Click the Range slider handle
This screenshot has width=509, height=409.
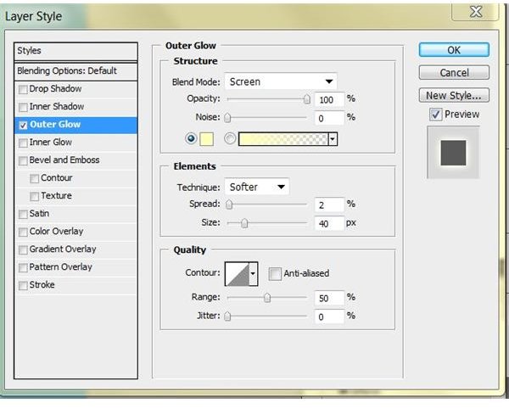pos(267,297)
